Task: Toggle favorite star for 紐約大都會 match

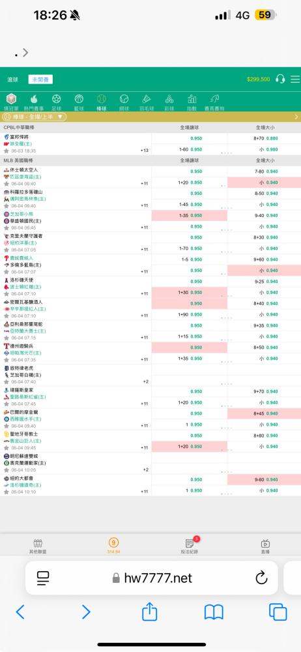Action: (7, 492)
